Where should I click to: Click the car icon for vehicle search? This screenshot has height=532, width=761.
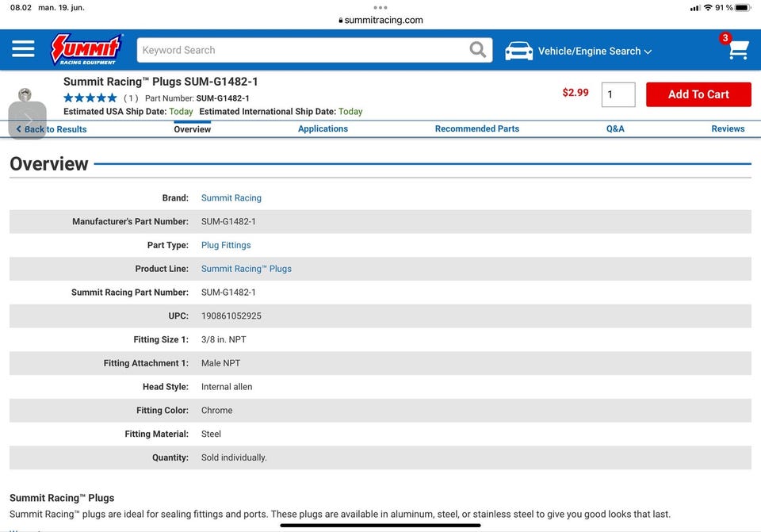[518, 51]
